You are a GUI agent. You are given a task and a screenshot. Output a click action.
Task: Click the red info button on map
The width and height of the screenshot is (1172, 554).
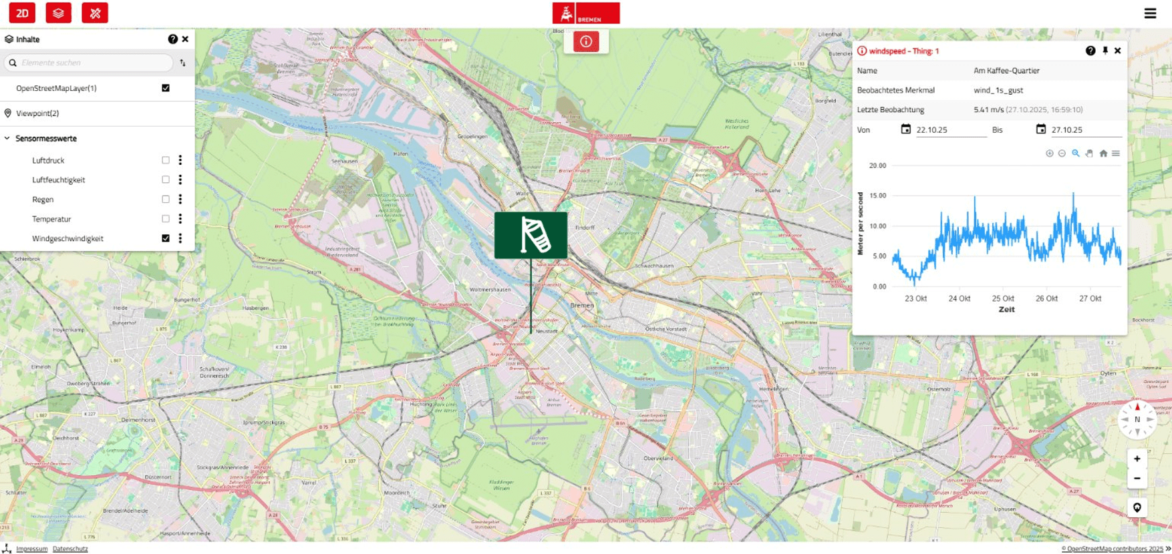point(586,41)
